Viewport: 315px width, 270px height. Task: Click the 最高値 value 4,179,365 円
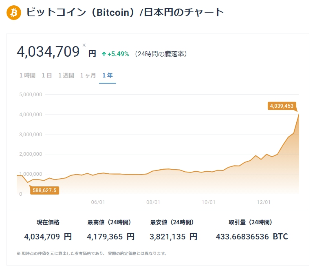[110, 237]
